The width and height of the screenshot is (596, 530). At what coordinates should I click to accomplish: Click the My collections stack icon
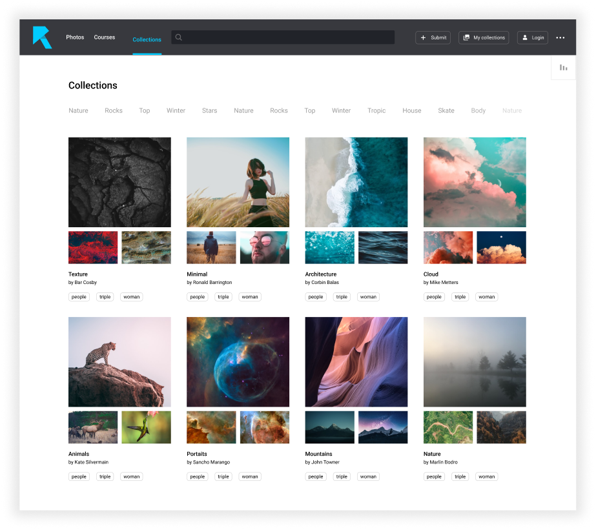[x=466, y=37]
